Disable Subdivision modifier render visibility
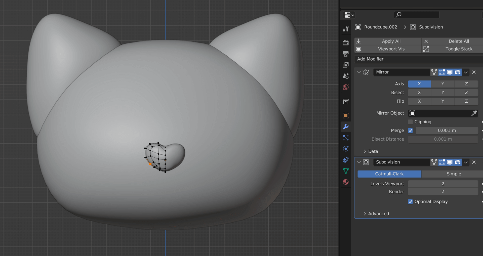 coord(458,162)
